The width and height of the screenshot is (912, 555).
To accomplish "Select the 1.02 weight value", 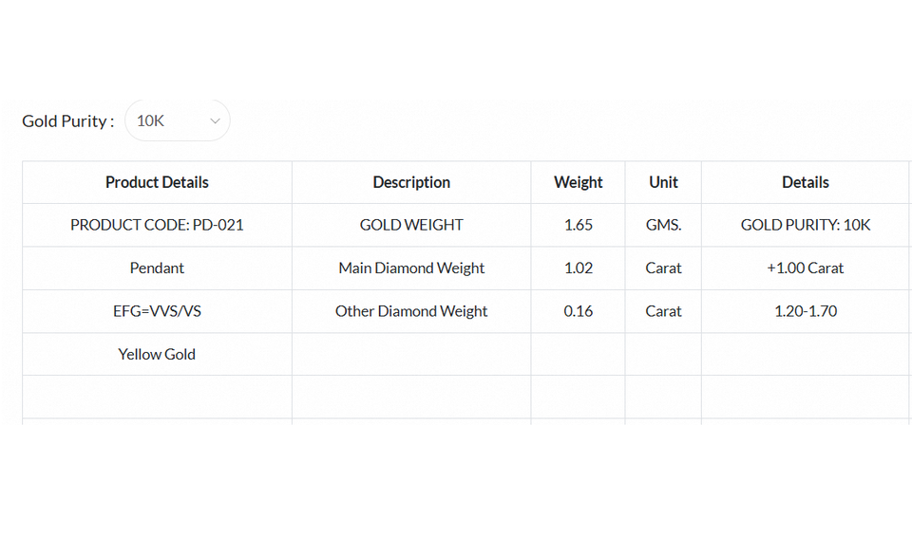I will click(x=578, y=268).
